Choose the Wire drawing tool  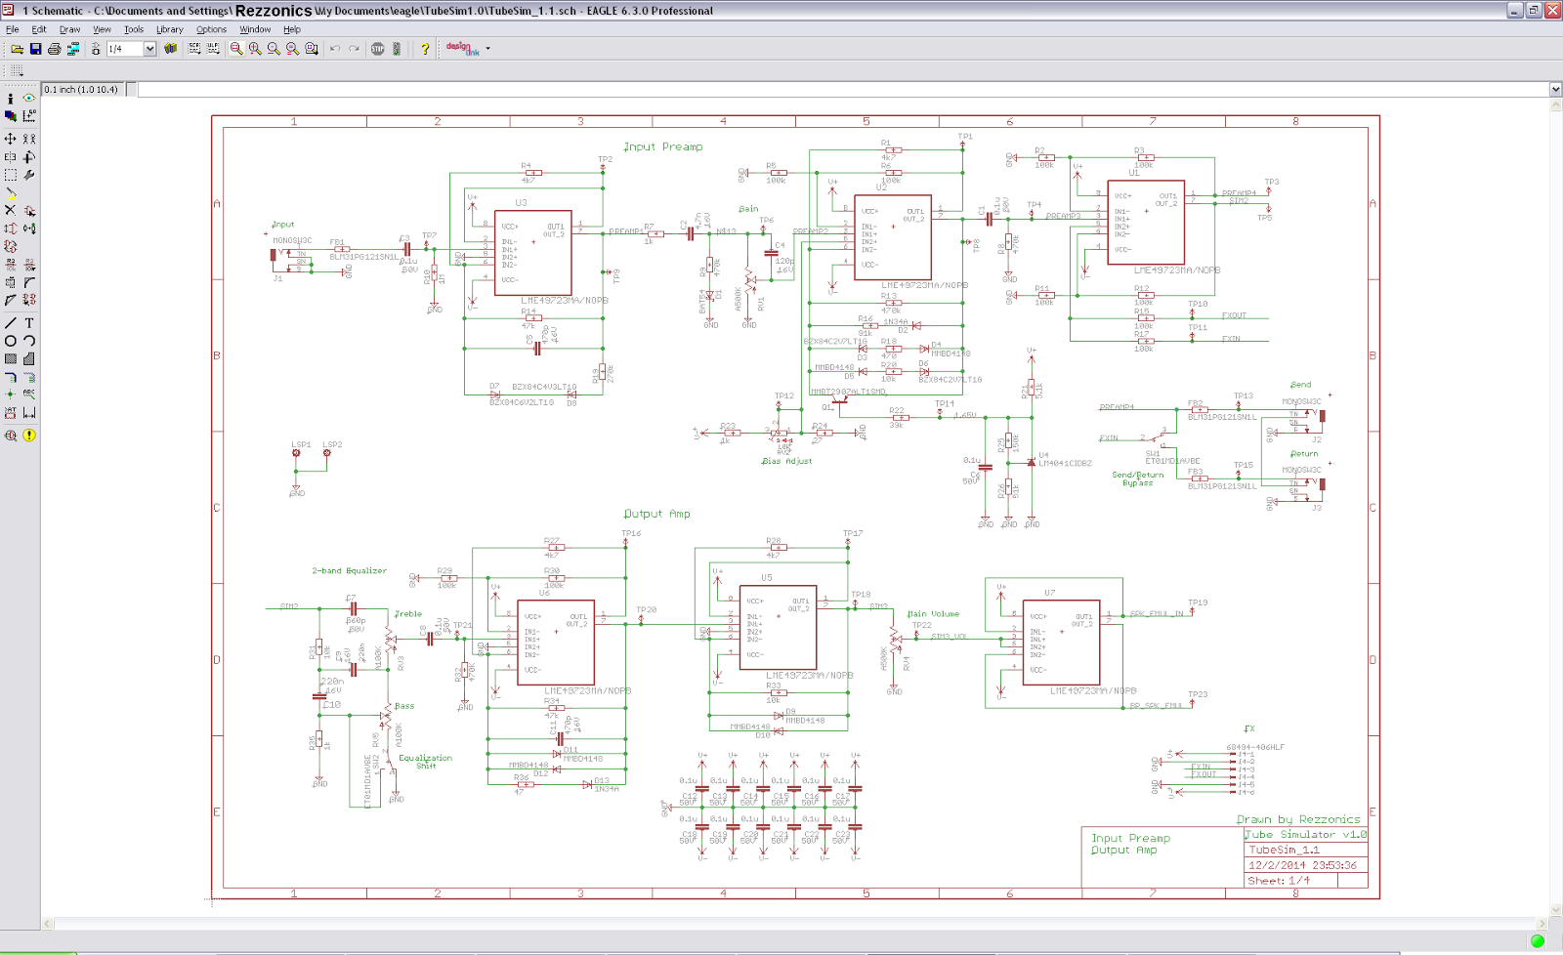(x=10, y=322)
